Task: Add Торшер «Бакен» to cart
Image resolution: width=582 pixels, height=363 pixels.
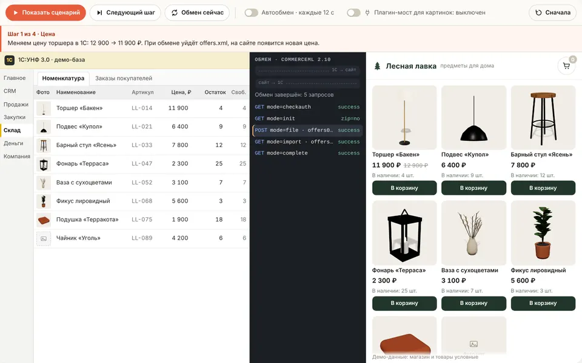Action: point(404,188)
